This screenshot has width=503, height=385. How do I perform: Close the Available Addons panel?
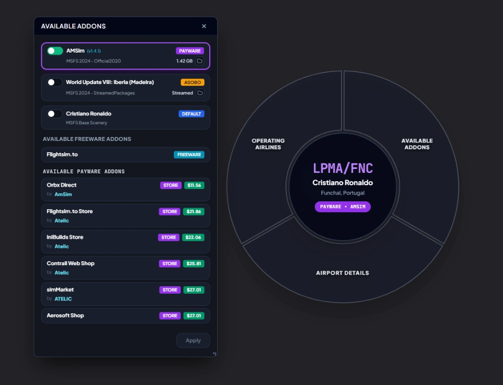tap(204, 27)
